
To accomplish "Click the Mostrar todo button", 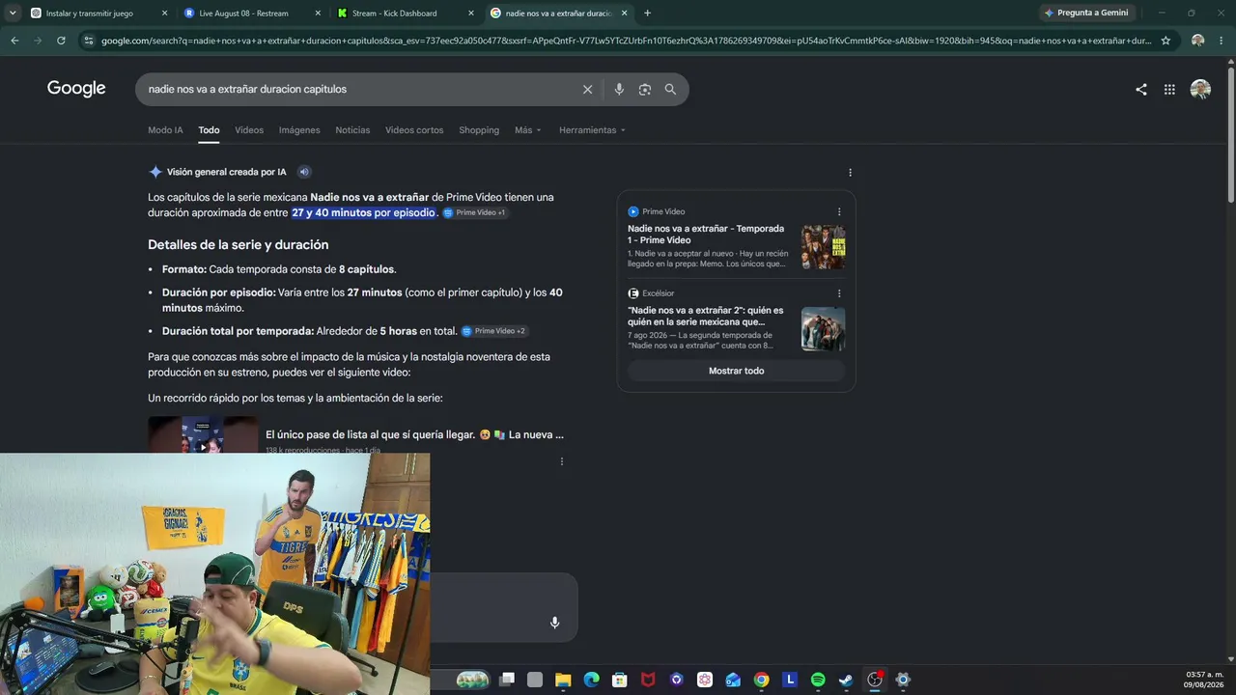I will 736,371.
